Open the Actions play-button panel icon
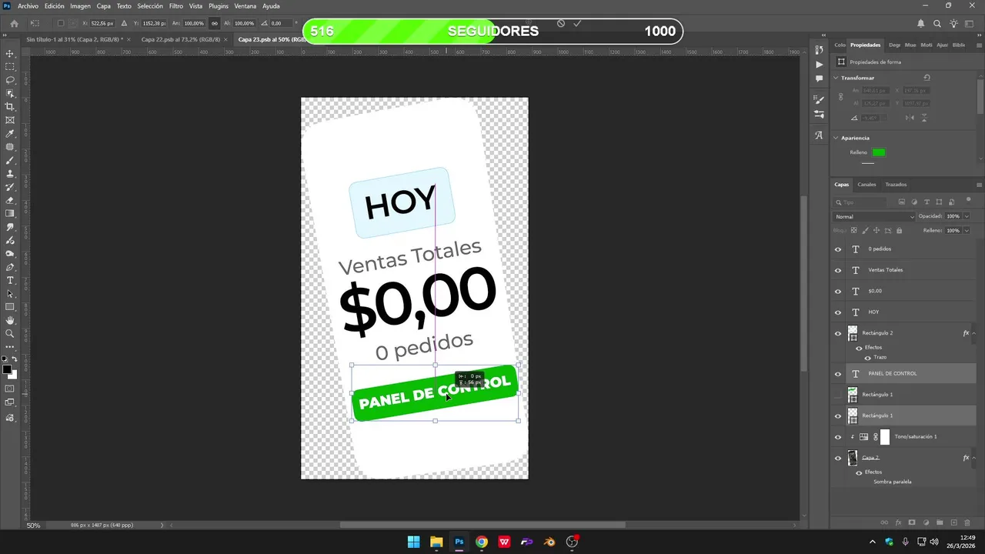This screenshot has height=554, width=985. 819,65
